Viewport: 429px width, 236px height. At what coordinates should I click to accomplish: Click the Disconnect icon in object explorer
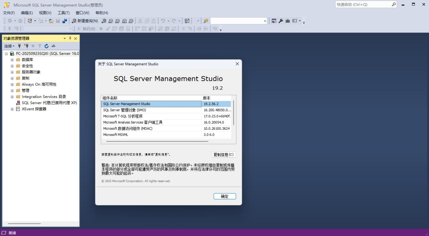27,46
